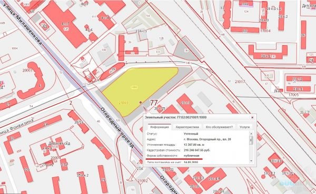The height and width of the screenshot is (194, 316).
Task: Select the Услуги tab
Action: (244, 127)
